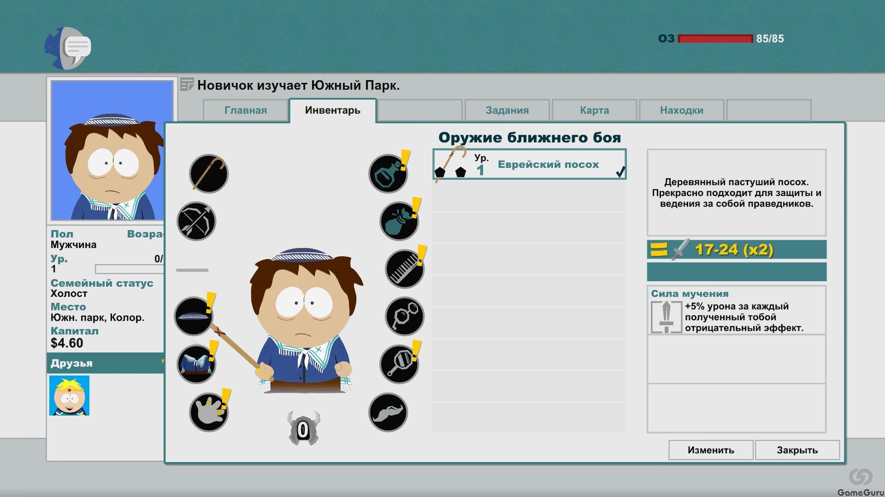Click the unlabeled tab after Инвентарь
This screenshot has height=497, width=885.
tap(420, 110)
